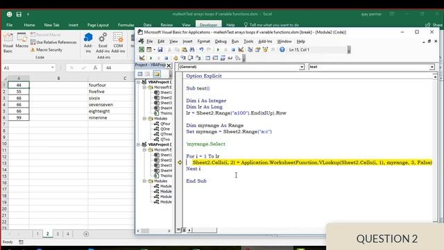Click Tell me what you want to do box
The width and height of the screenshot is (444, 250).
click(271, 25)
